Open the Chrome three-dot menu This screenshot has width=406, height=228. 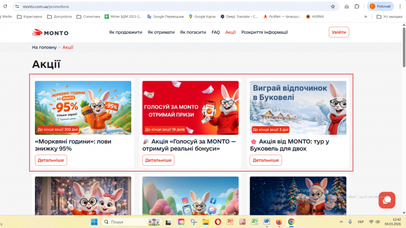pos(400,6)
